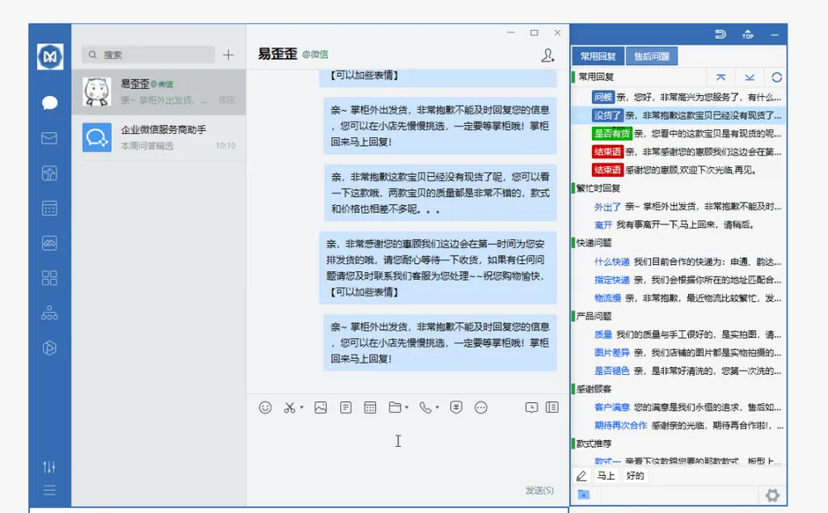Open the settings gear in the reply panel
Screen dimensions: 828x513
[x=773, y=494]
